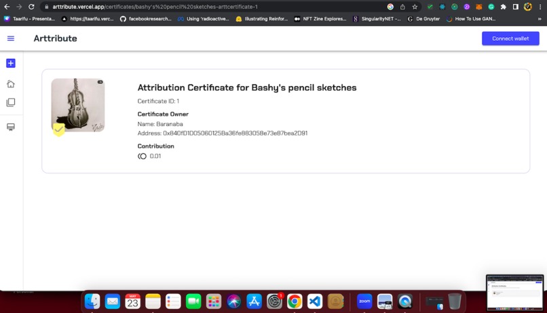Open the Illustrating Reinfor... bookmark
The width and height of the screenshot is (547, 313).
[x=262, y=19]
